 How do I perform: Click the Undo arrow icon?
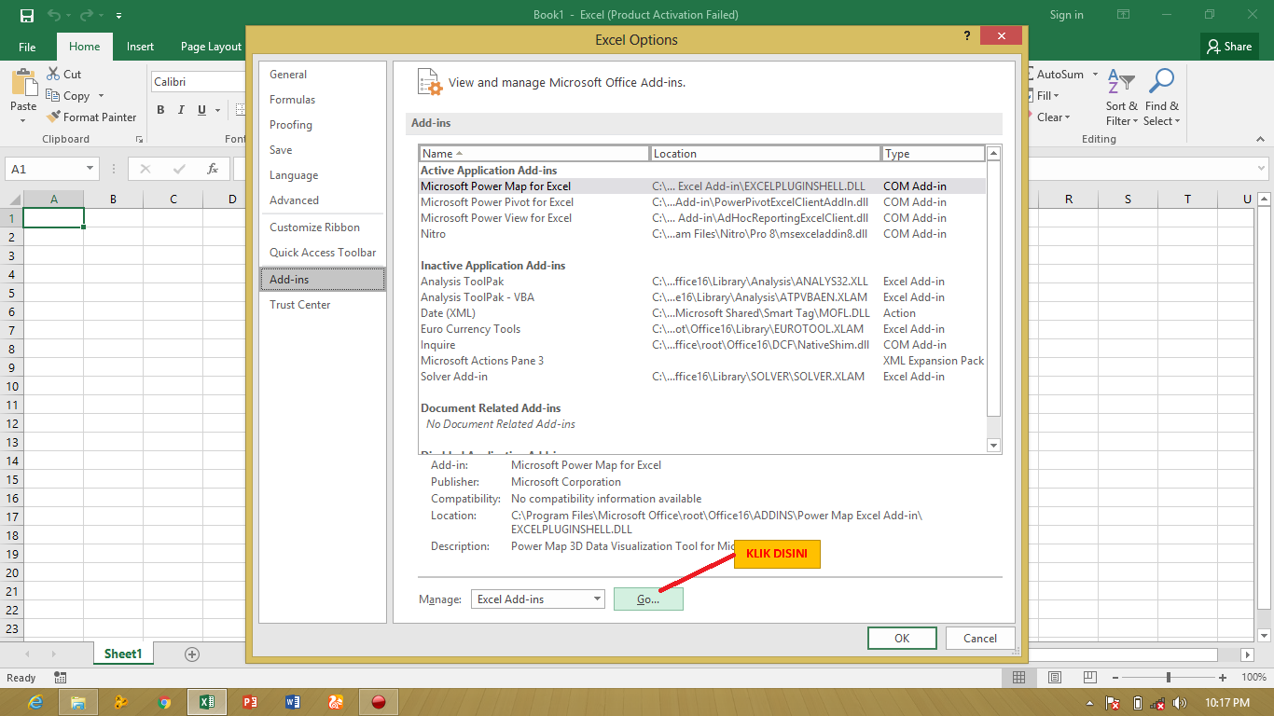(53, 15)
